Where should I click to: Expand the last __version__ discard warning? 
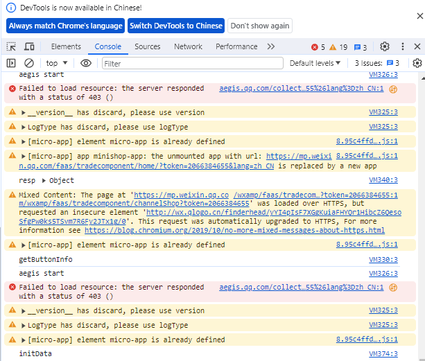(24, 311)
